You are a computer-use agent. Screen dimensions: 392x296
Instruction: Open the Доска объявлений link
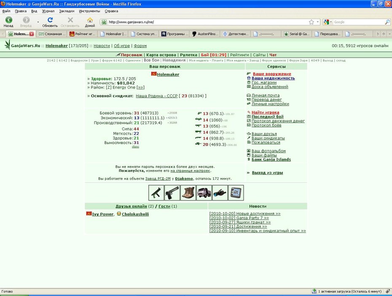pos(270,87)
